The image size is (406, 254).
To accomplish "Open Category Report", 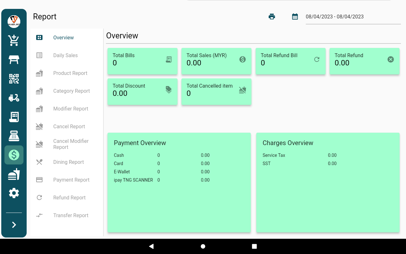I will pyautogui.click(x=67, y=91).
